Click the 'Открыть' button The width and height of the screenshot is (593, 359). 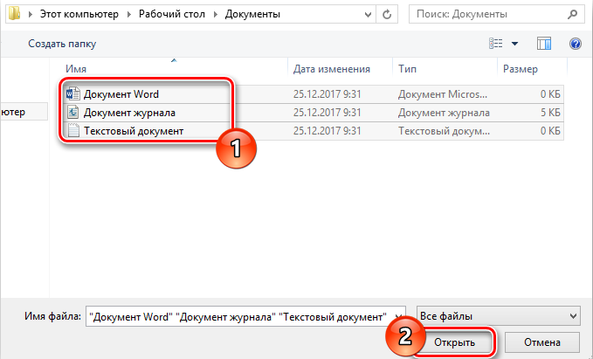[454, 342]
